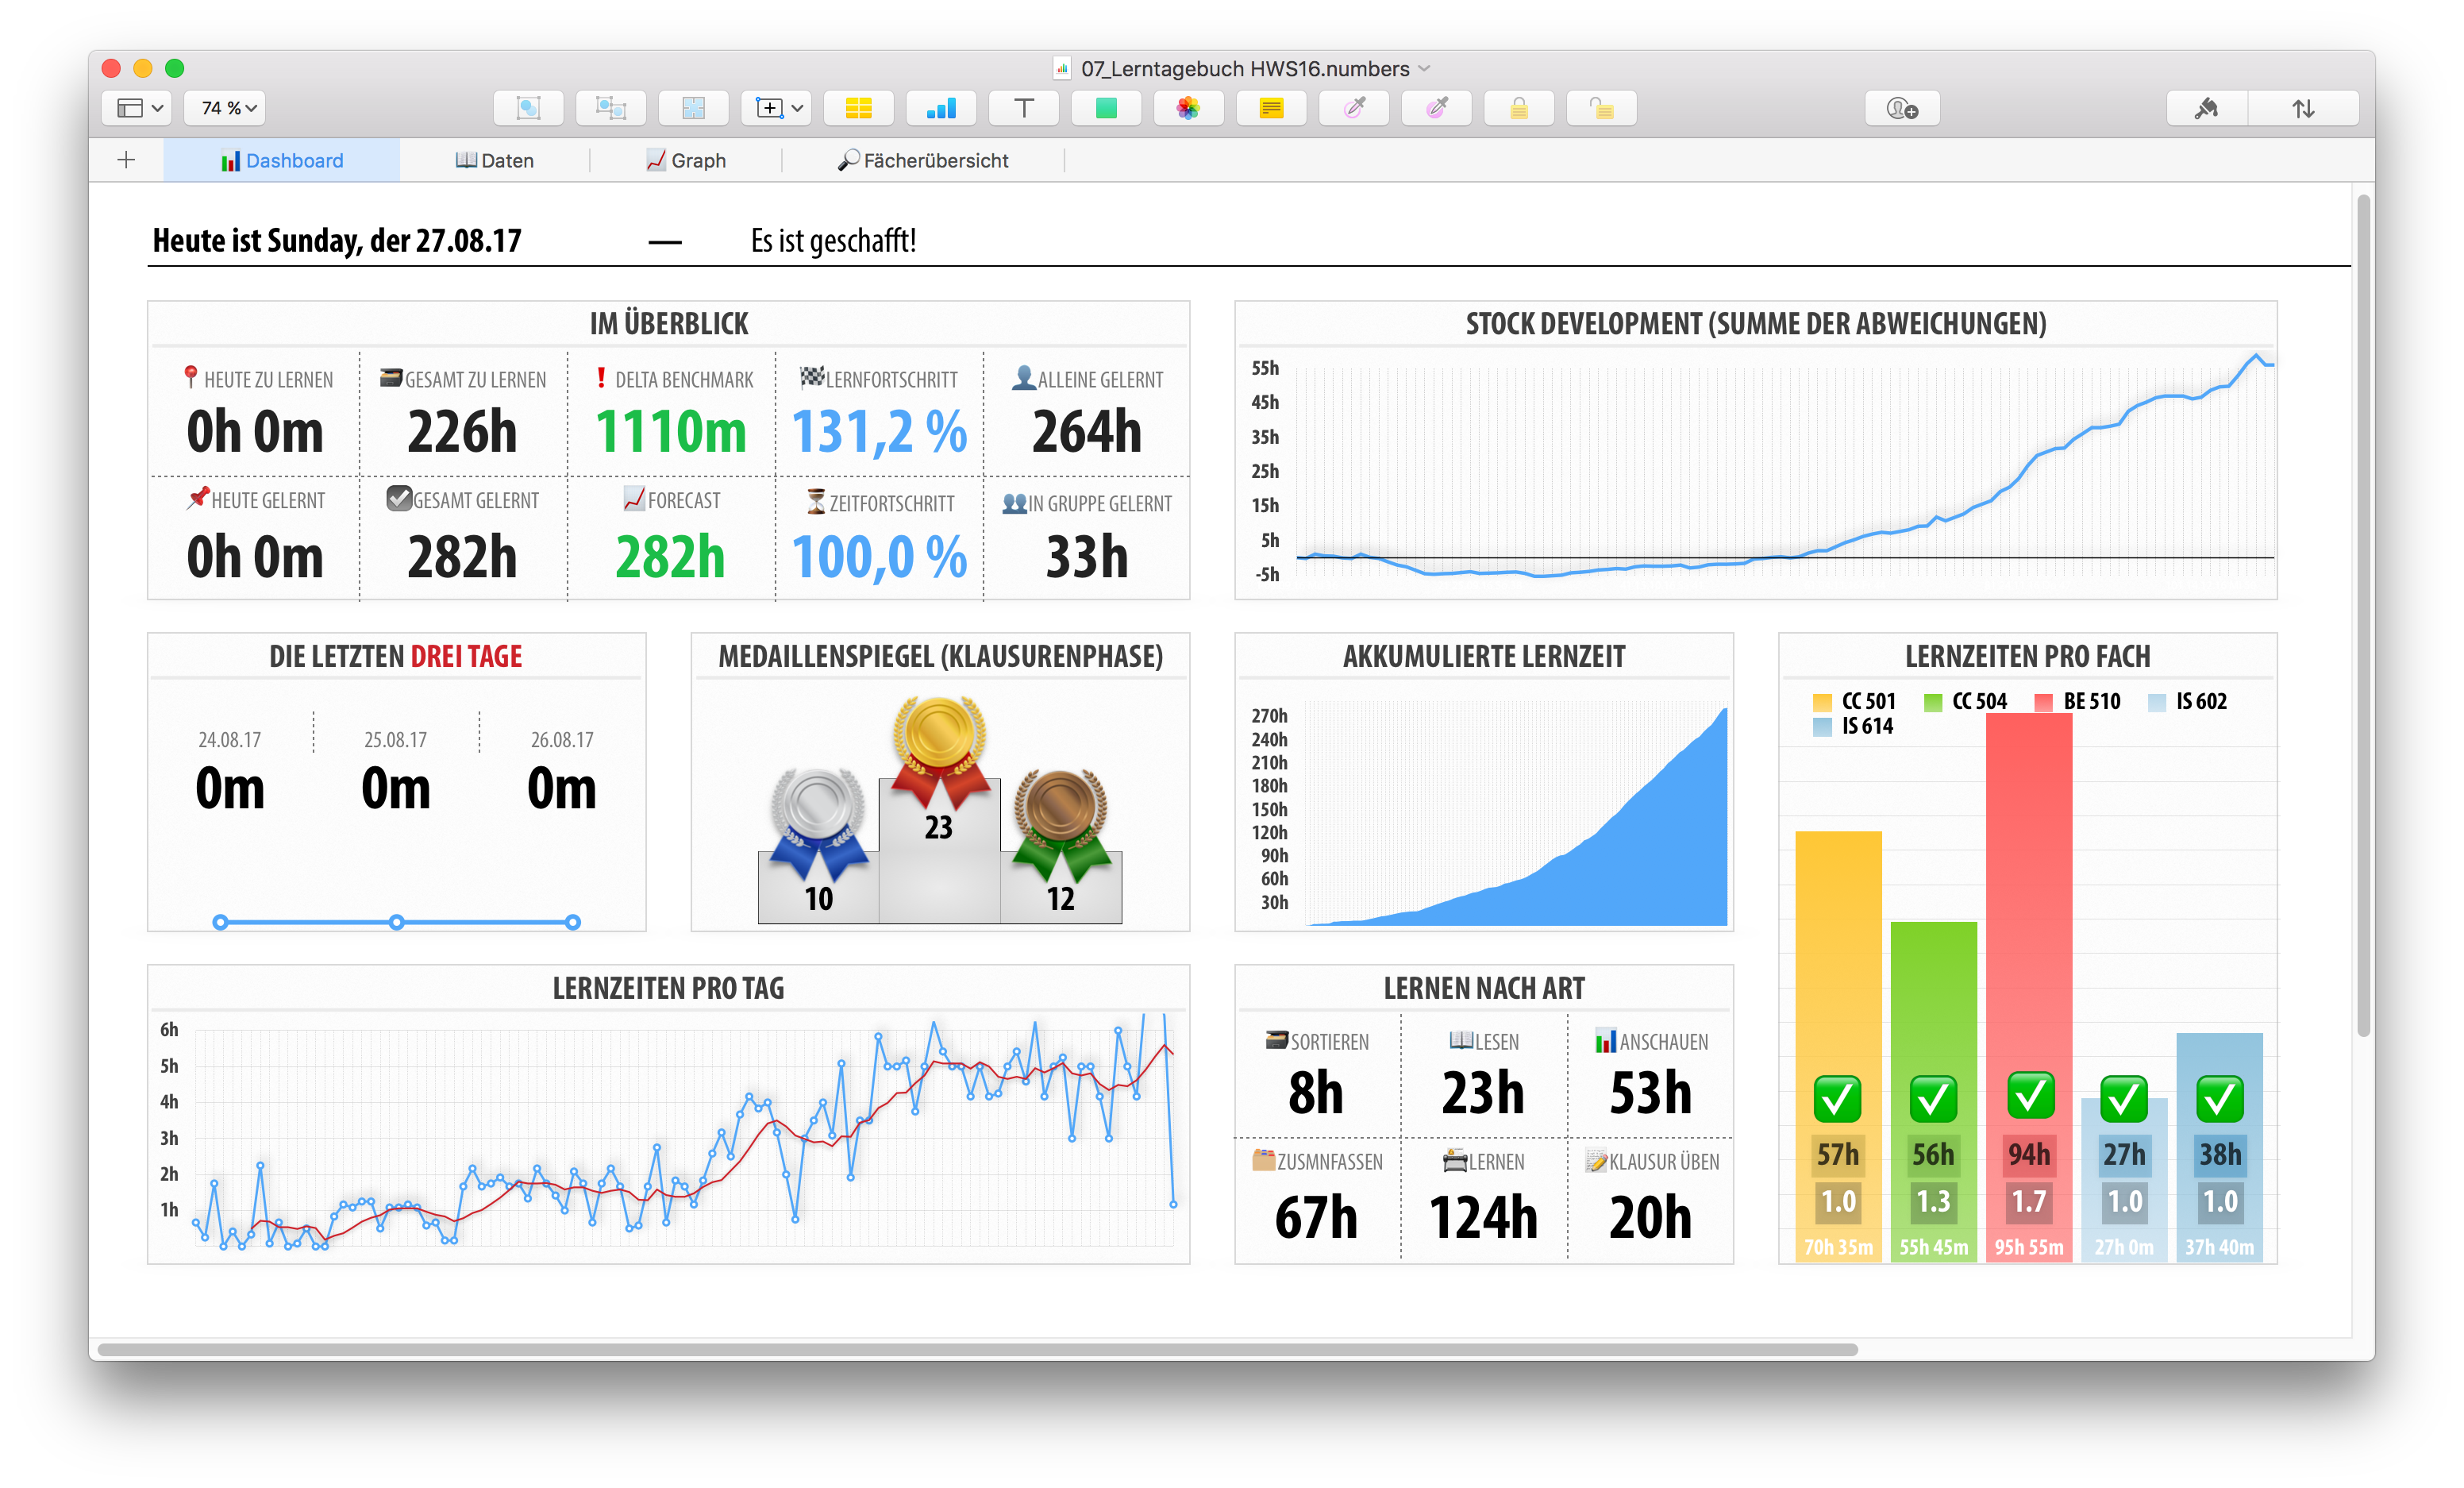Click the IS 614 green checkmark

pos(2219,1099)
